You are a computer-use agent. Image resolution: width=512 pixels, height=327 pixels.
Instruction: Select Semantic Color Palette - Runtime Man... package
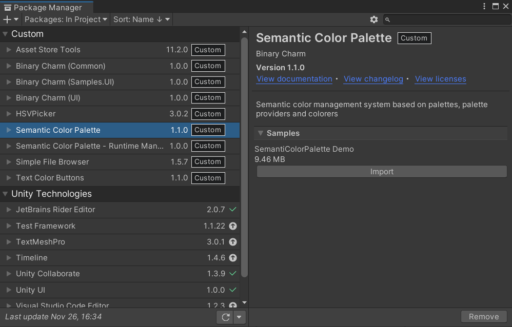[x=120, y=146]
